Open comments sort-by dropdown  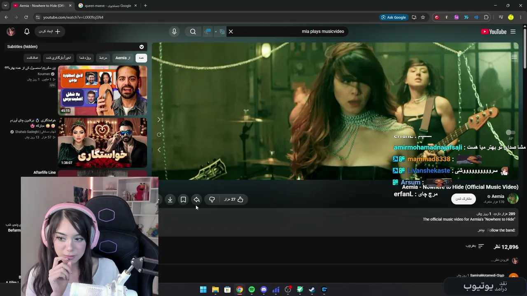click(475, 246)
